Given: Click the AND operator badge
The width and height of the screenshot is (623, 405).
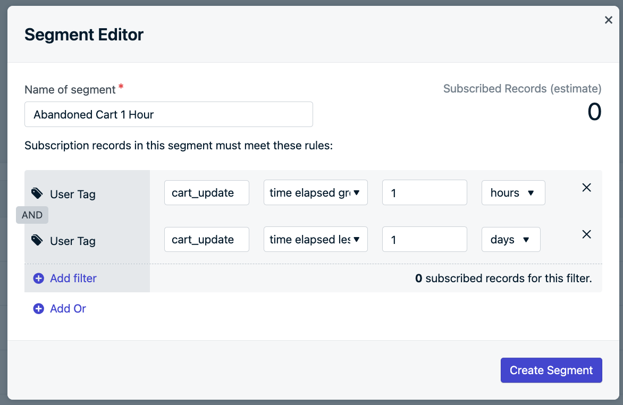Looking at the screenshot, I should point(32,215).
